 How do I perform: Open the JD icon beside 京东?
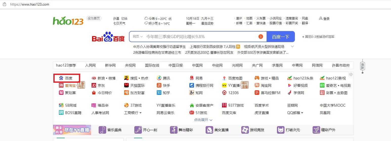94,86
